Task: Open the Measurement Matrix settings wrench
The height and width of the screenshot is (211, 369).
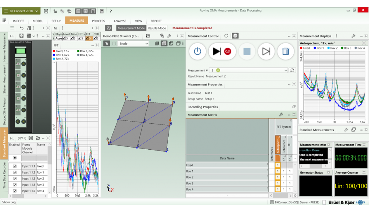Action: click(281, 115)
